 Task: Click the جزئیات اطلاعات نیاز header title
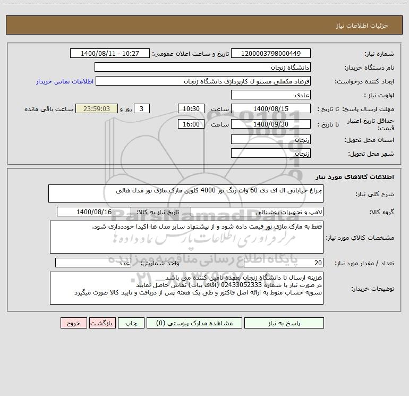pos(362,26)
